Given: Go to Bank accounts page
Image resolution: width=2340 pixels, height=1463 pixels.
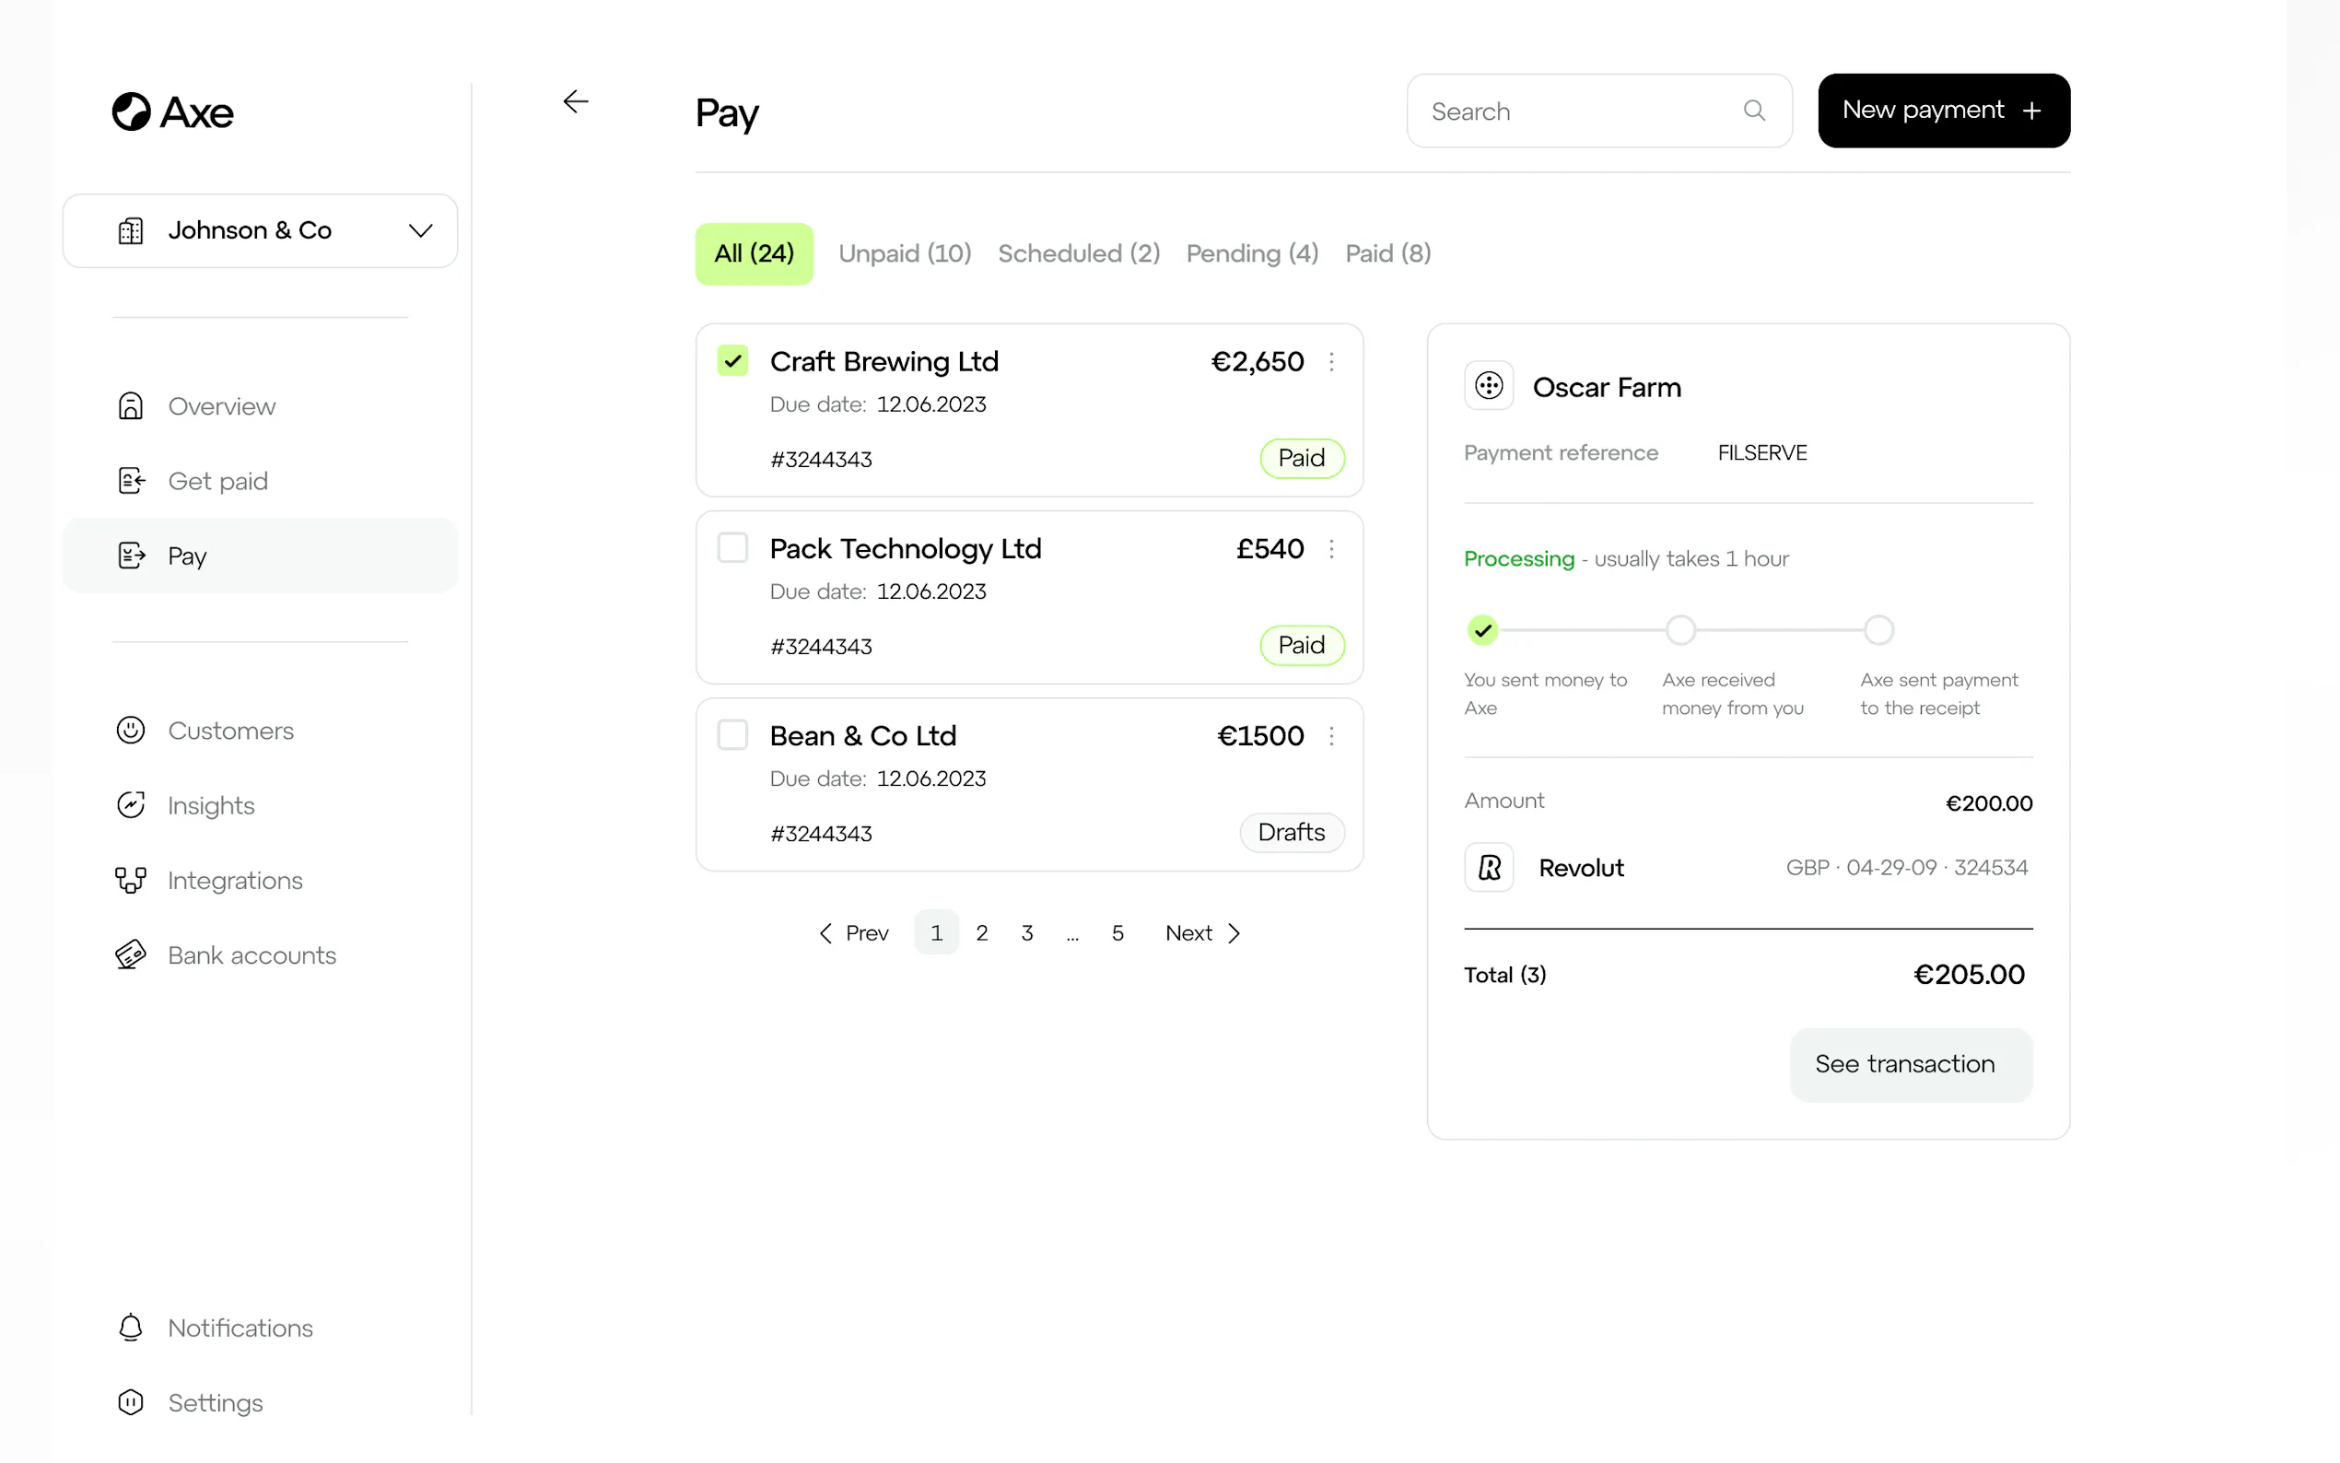Looking at the screenshot, I should (252, 955).
